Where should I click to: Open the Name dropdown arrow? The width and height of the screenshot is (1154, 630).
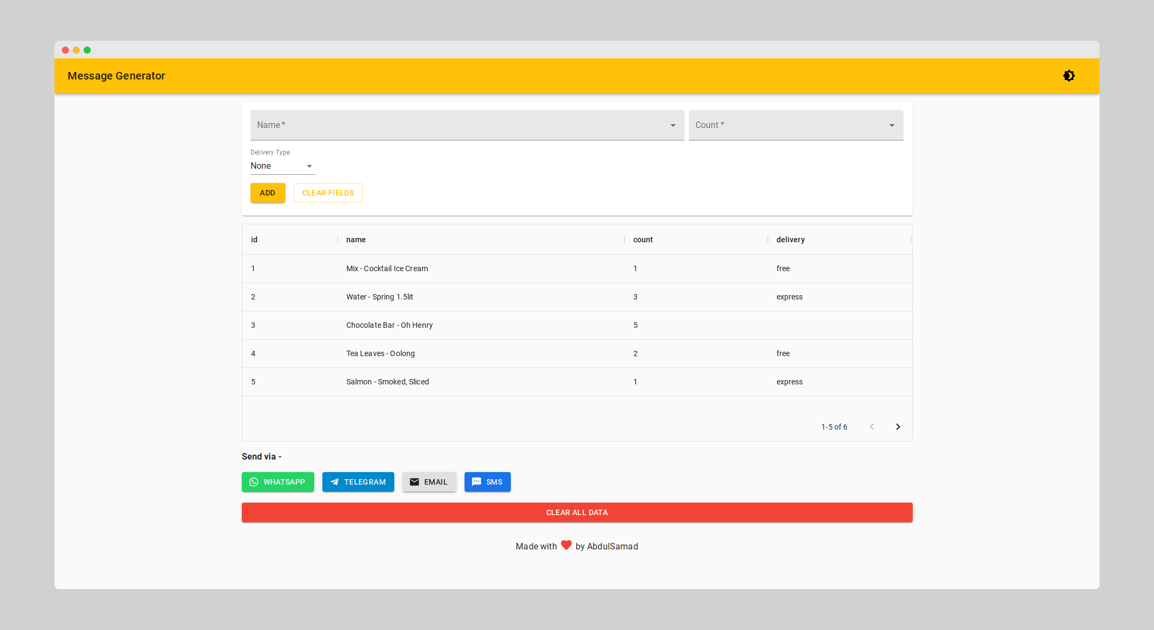[x=673, y=125]
